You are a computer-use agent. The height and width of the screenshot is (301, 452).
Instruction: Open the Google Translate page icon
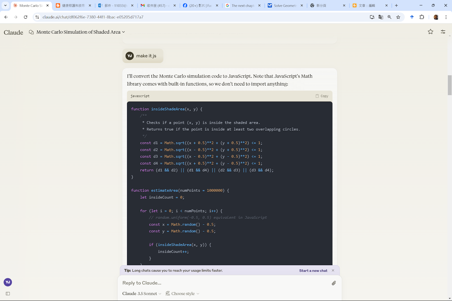point(381,17)
